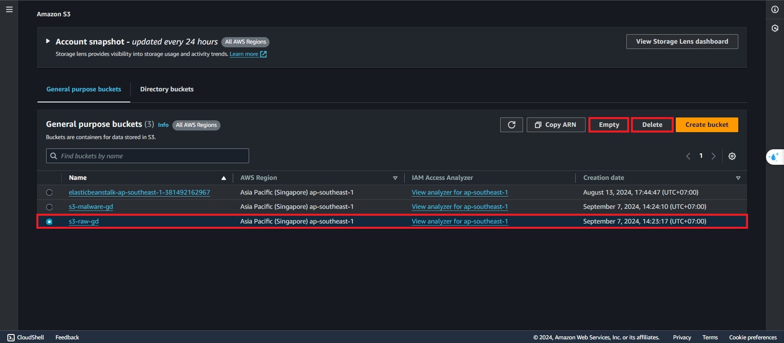784x343 pixels.
Task: Switch to General purpose buckets tab
Action: (84, 89)
